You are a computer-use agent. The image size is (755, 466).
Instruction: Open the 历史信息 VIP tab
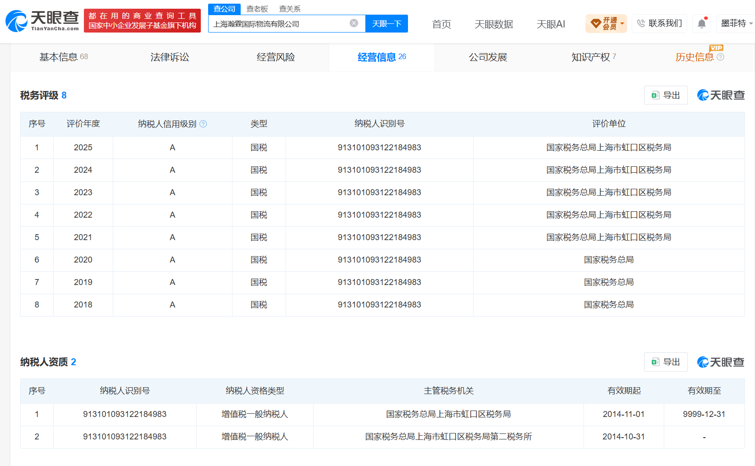tap(700, 57)
